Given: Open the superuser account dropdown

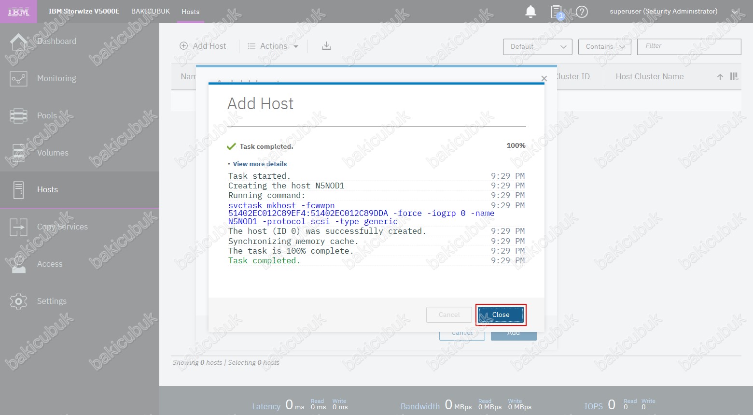Looking at the screenshot, I should tap(674, 12).
